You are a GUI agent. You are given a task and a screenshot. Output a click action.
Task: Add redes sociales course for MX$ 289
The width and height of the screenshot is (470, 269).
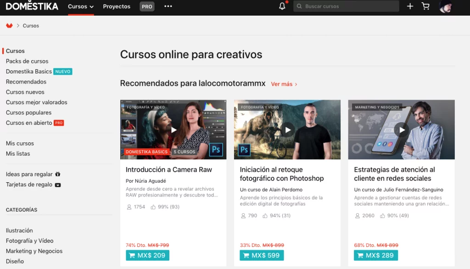coord(376,255)
